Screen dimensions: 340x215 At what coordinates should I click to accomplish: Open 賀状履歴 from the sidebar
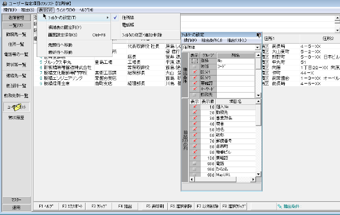[16, 118]
